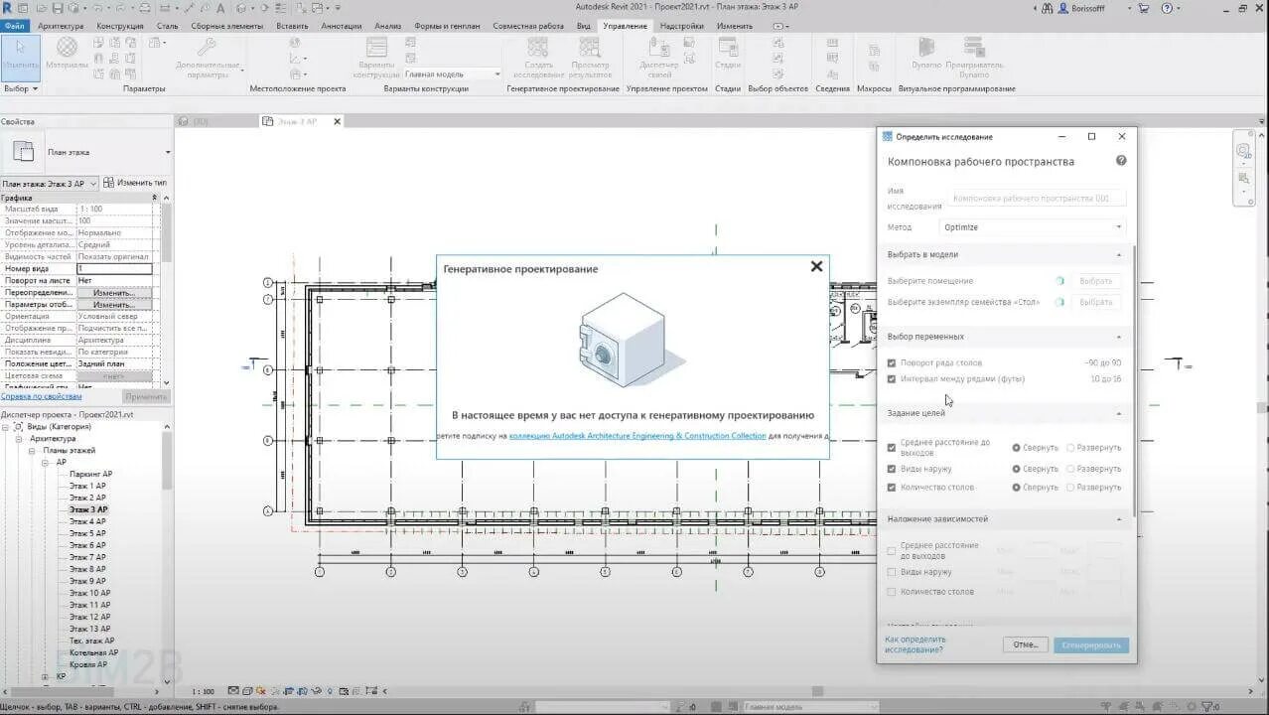Viewport: 1269px width, 715px height.
Task: Collapse the Планы этажей tree node
Action: [33, 450]
